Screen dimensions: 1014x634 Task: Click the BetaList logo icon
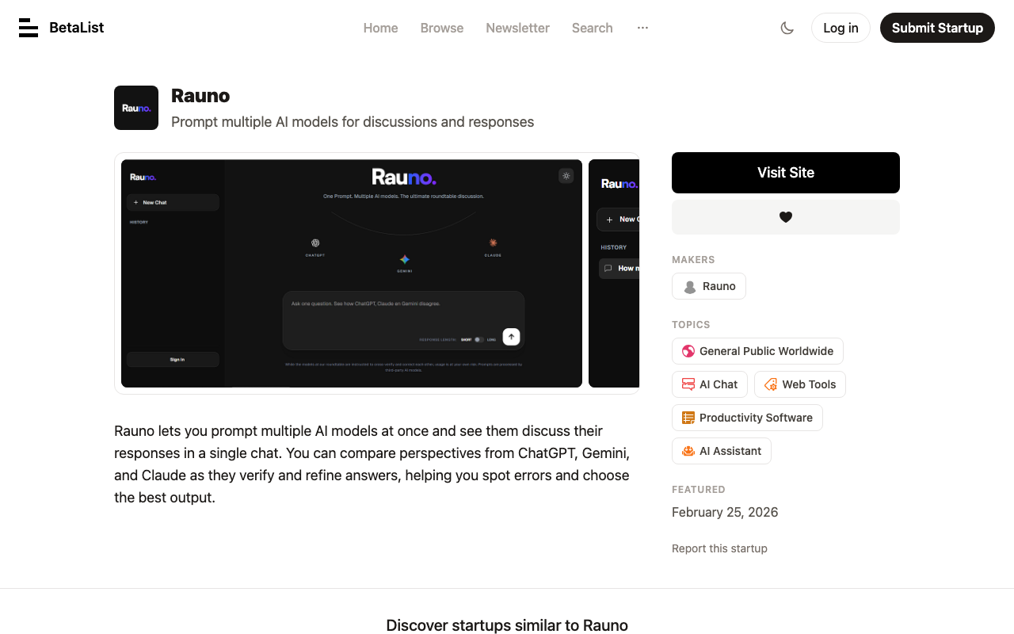coord(29,28)
